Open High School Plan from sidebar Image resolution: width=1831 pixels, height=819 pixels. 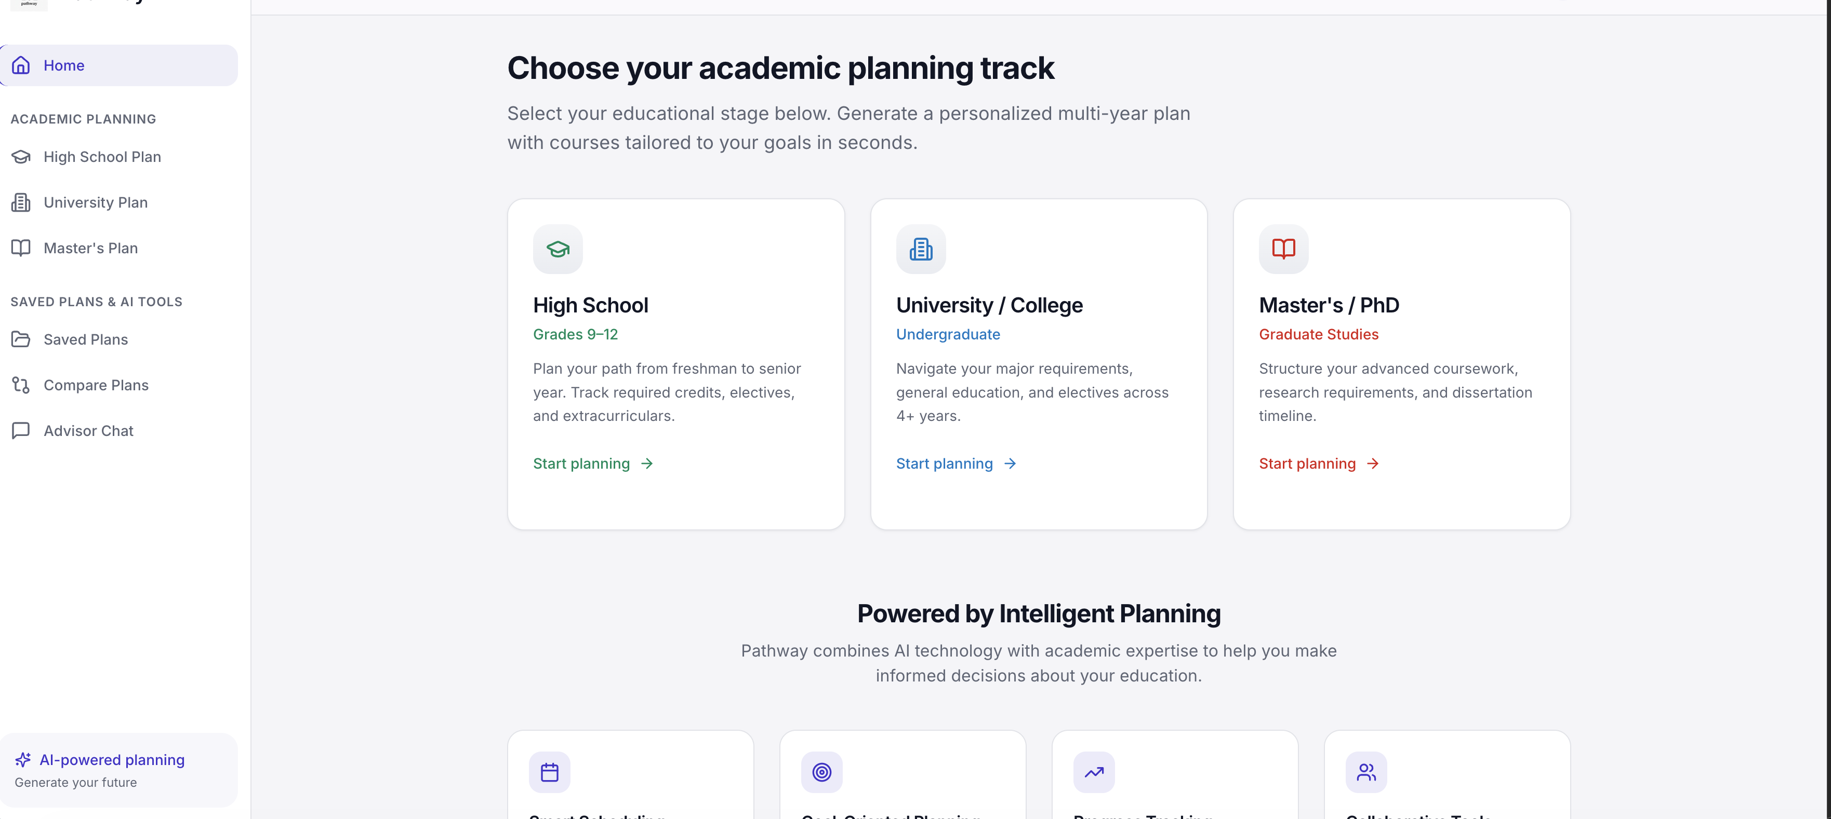102,157
